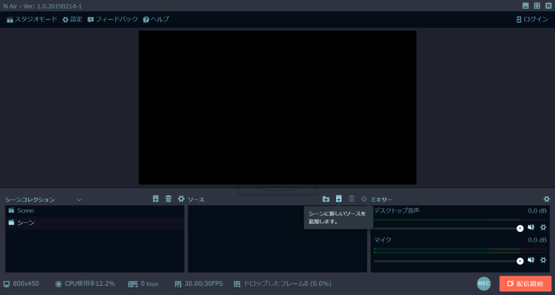Start recording with REC button
The height and width of the screenshot is (295, 555).
tap(484, 283)
